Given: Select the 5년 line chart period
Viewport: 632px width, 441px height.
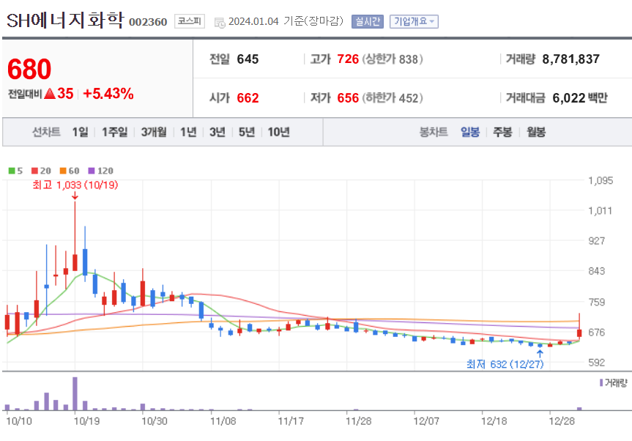Looking at the screenshot, I should pyautogui.click(x=247, y=132).
